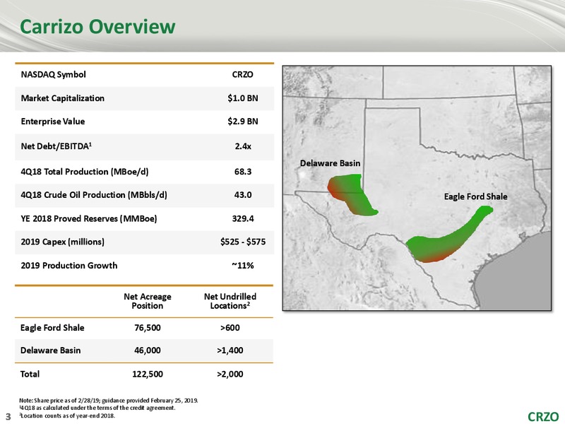Click the CRZO logo in bottom corner
565x424 pixels.
click(543, 416)
